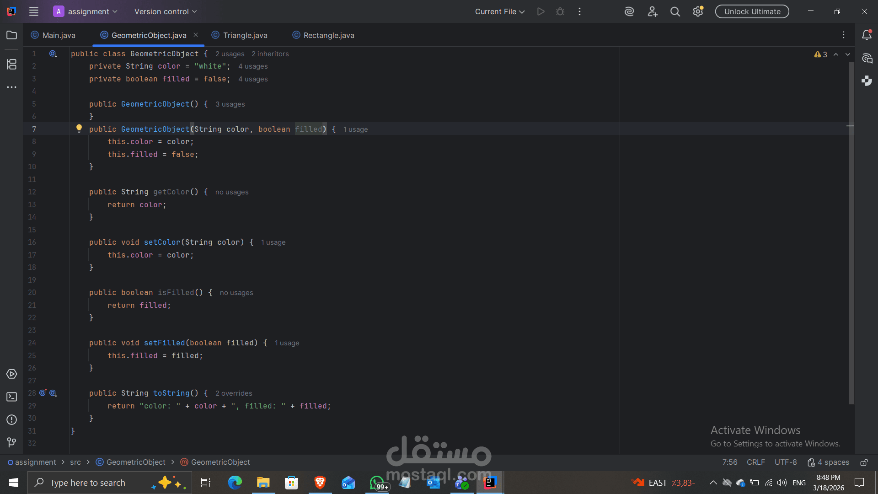Debug the current file
Screen dimensions: 878x494
560,11
